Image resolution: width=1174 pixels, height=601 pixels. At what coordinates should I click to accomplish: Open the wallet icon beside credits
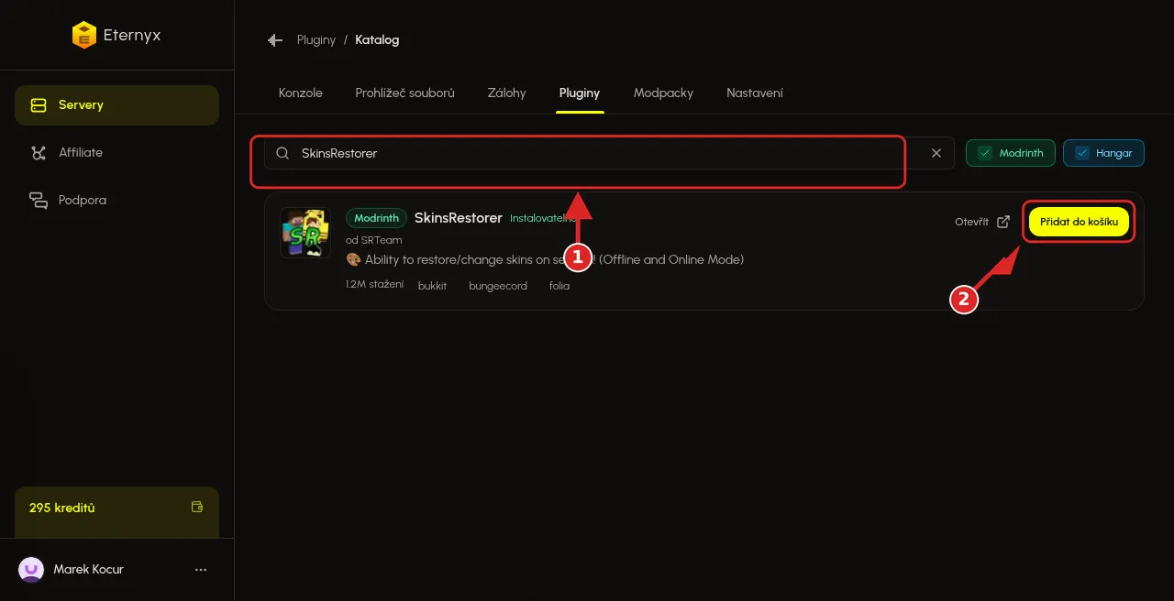(x=196, y=507)
